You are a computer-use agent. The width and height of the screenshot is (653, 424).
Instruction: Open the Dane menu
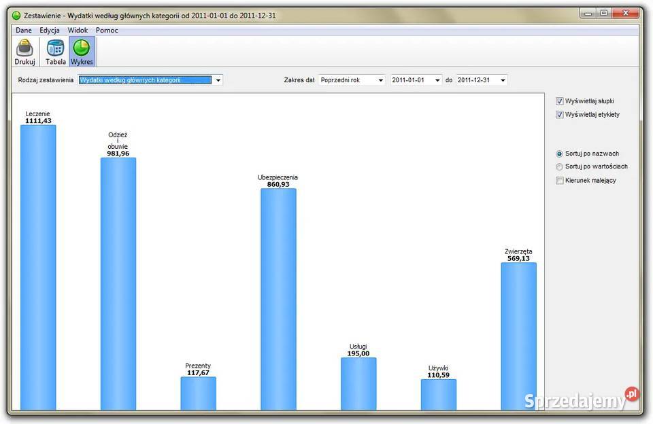(24, 31)
